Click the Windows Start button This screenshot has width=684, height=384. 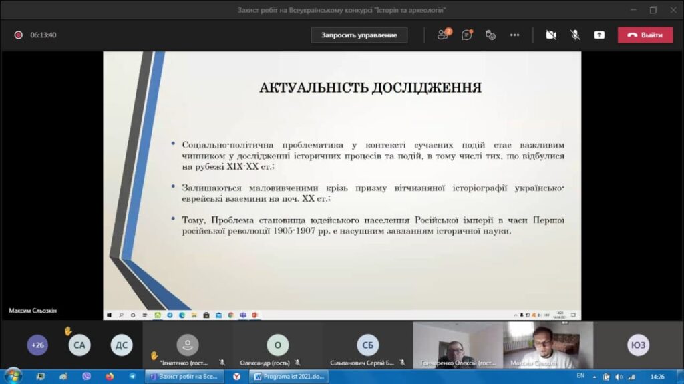[x=13, y=376]
